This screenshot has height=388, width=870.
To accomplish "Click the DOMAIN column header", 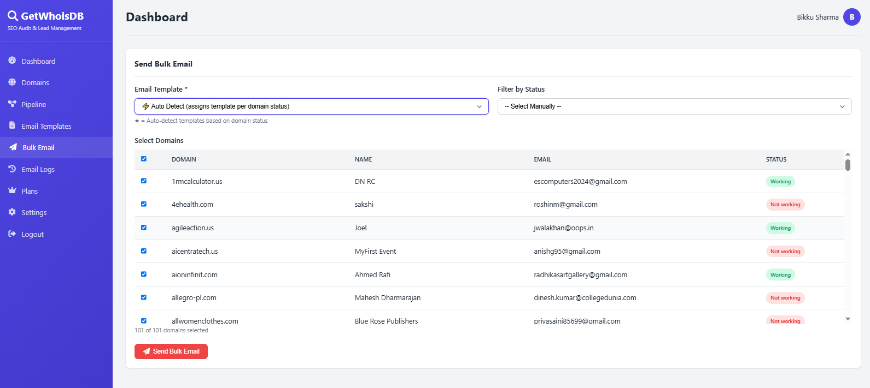I will 184,159.
